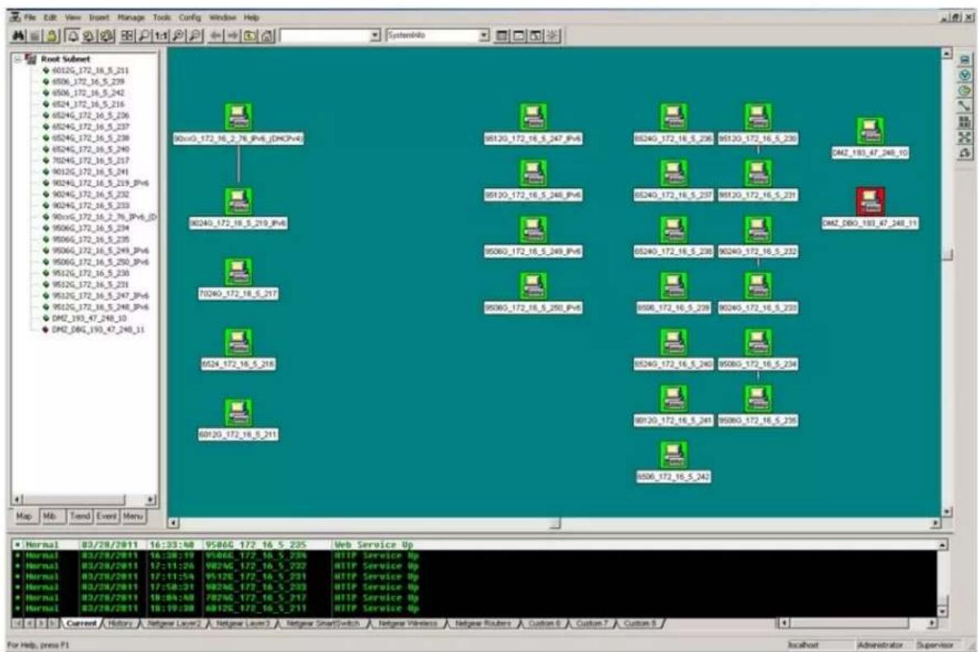Click the padlock icon in the toolbar
Viewport: 978px width, 652px height.
coord(51,36)
